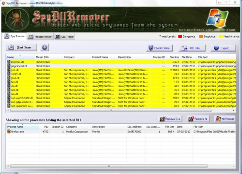Click the orange Suspicious threat swatch
242x174 pixels.
point(201,37)
